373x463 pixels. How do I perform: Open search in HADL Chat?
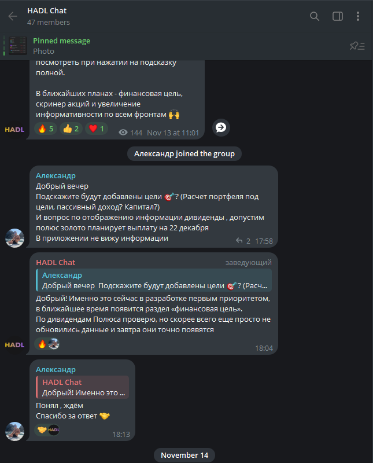point(315,16)
